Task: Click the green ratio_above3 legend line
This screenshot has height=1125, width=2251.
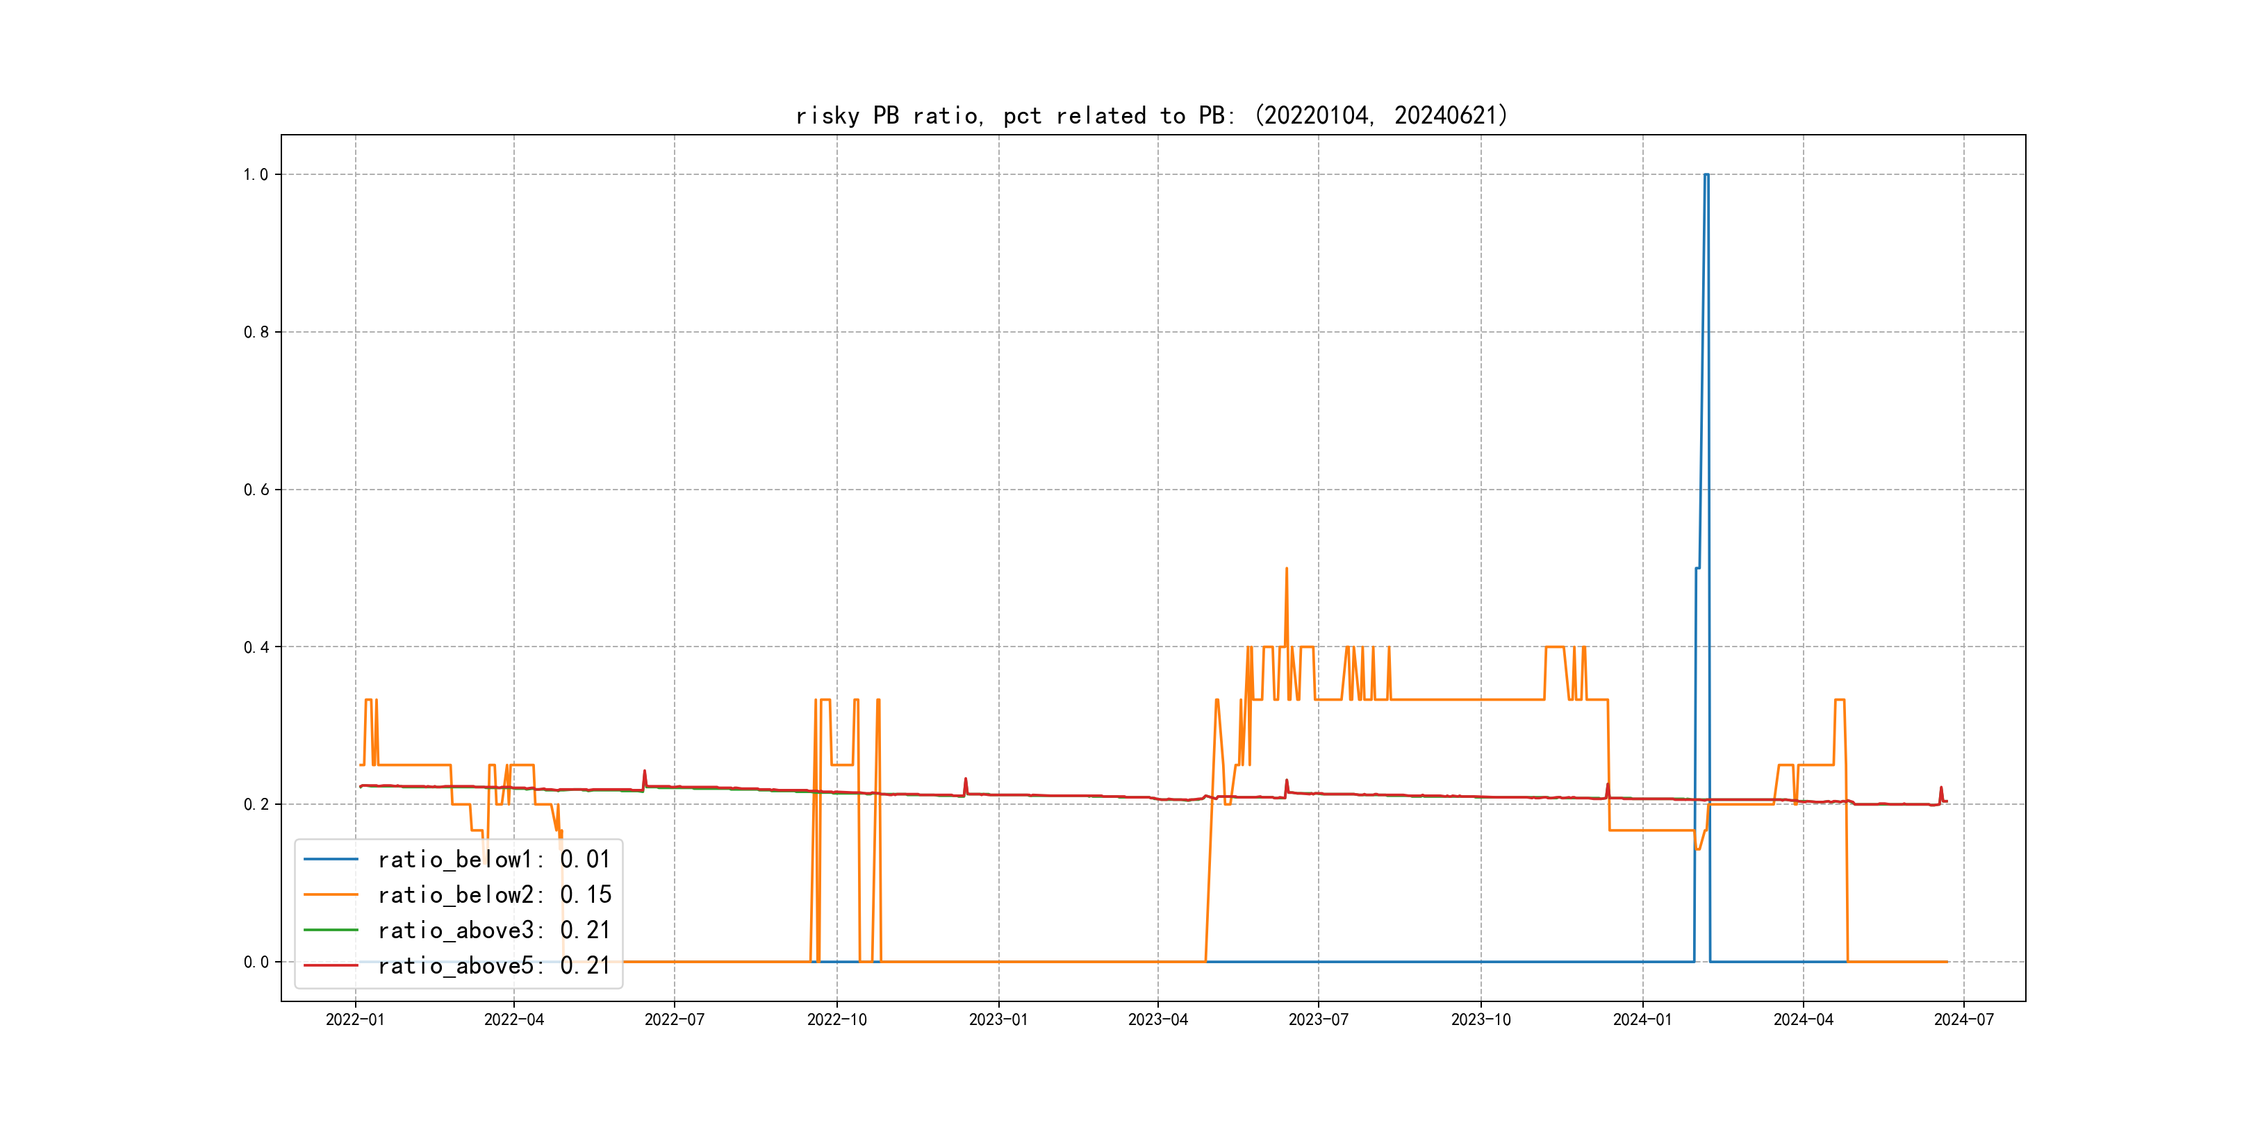Action: click(330, 931)
